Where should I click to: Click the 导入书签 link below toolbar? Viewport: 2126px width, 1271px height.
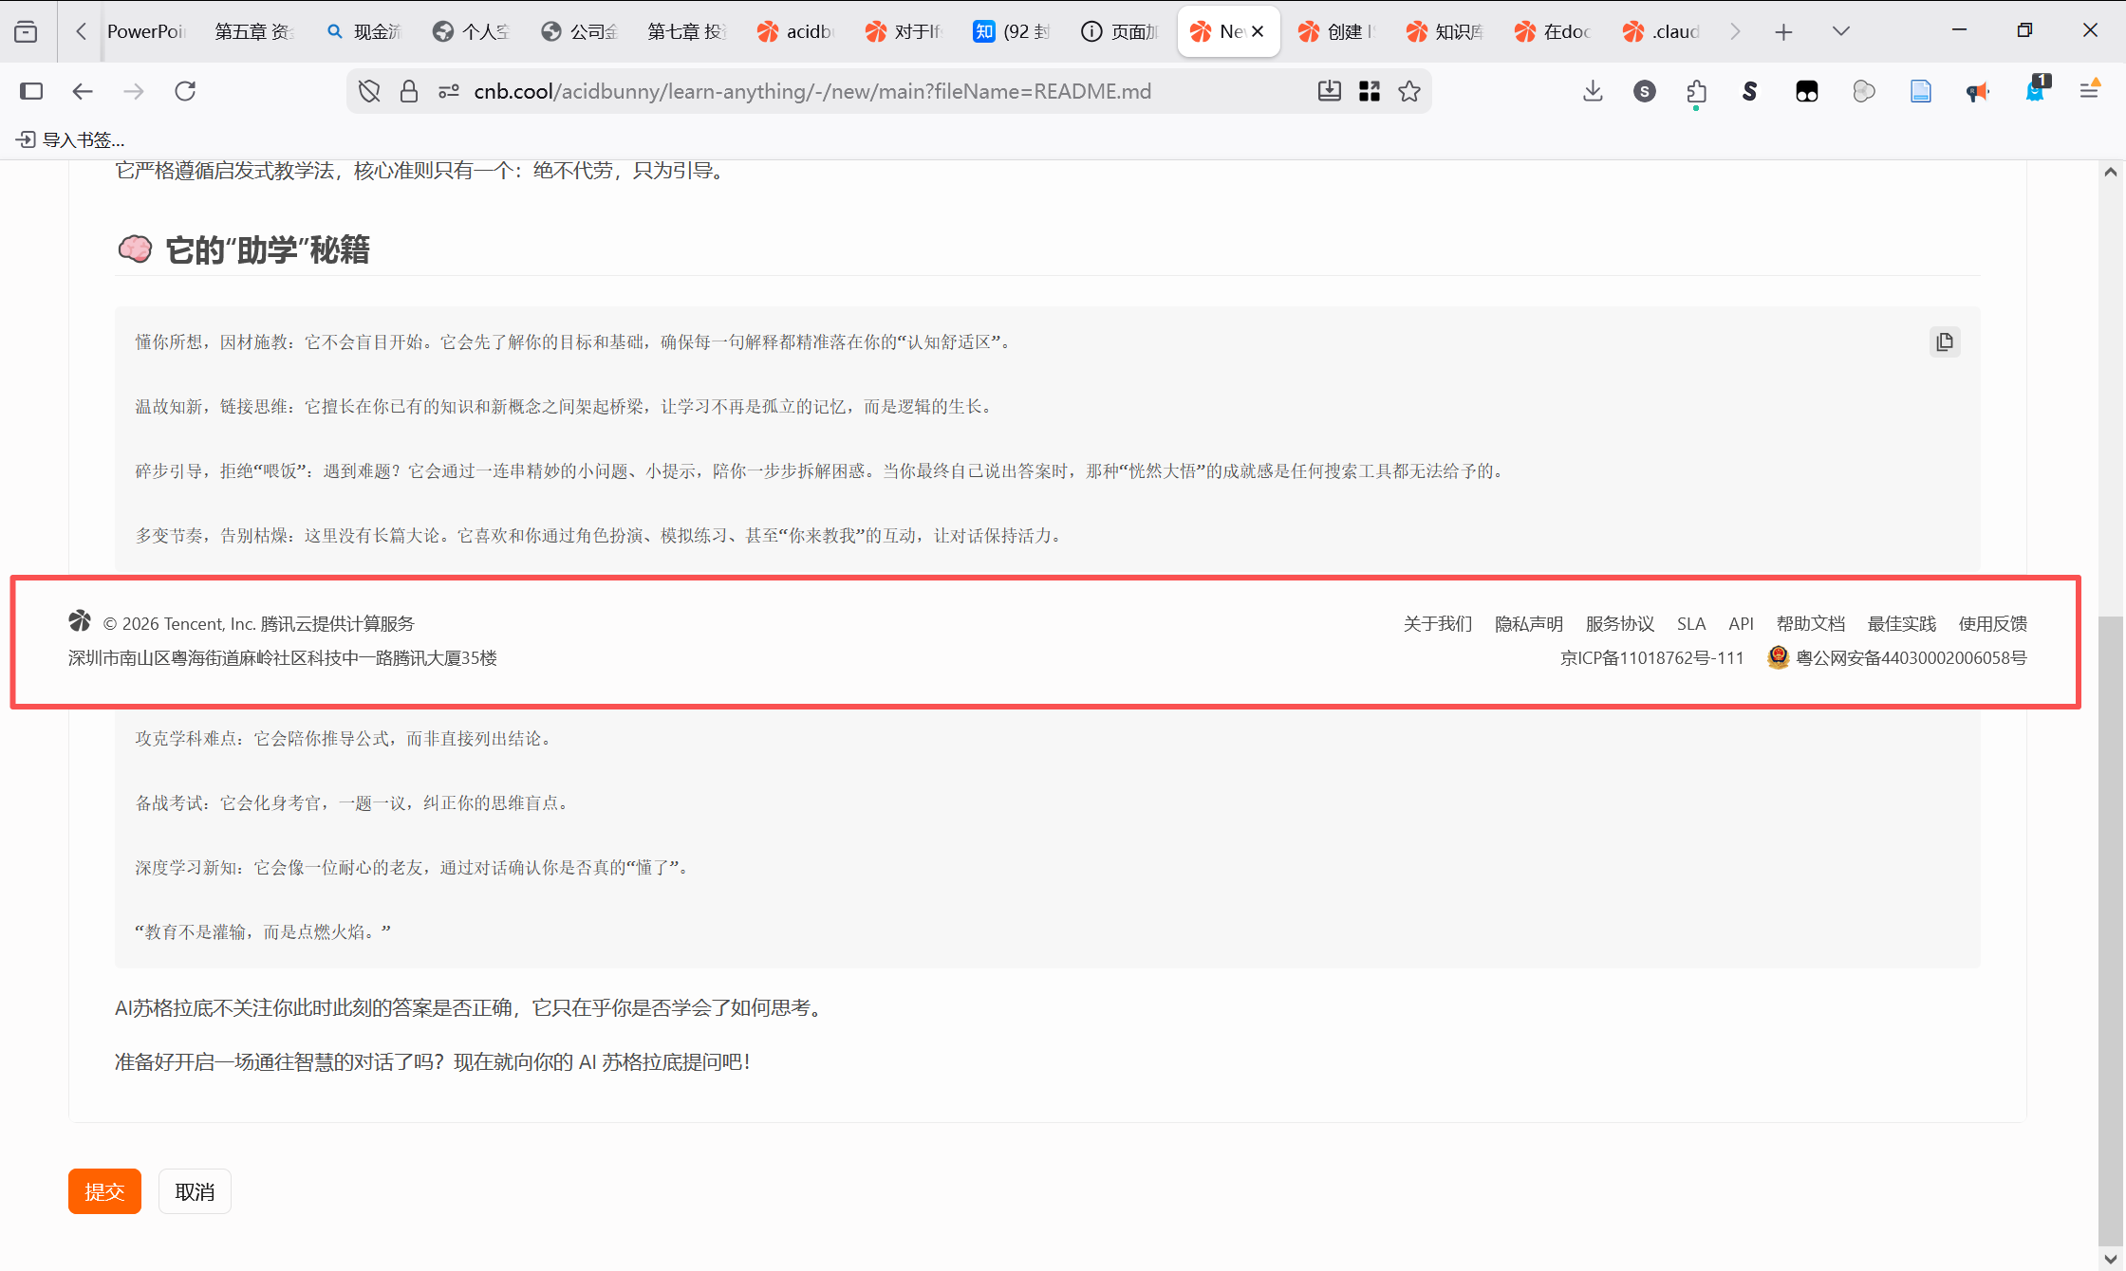click(x=69, y=139)
